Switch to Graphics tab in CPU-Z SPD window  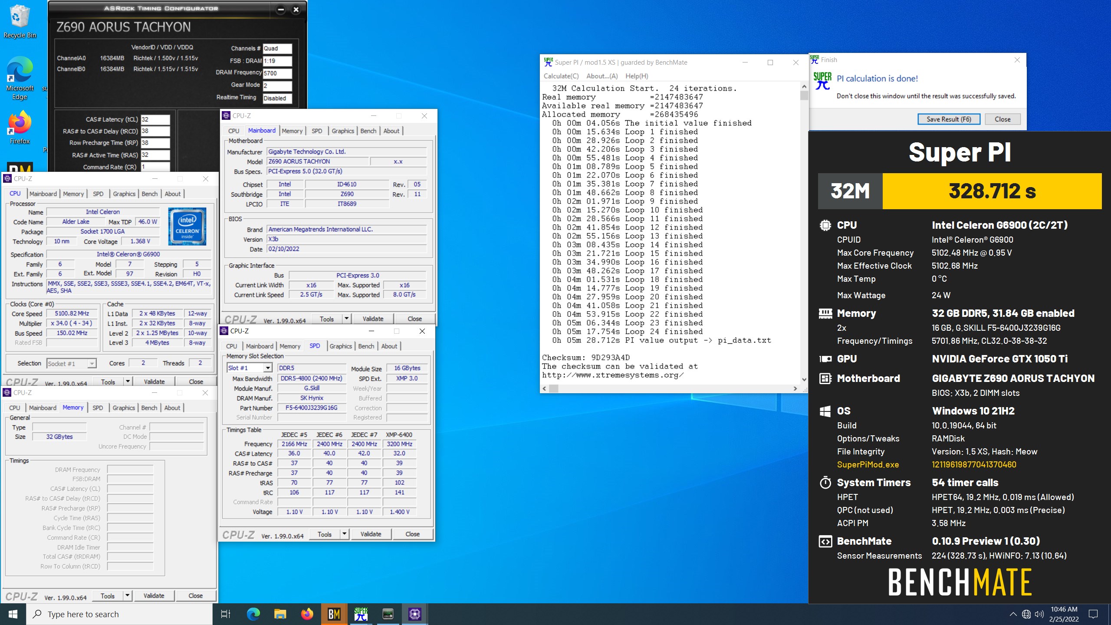pyautogui.click(x=341, y=346)
